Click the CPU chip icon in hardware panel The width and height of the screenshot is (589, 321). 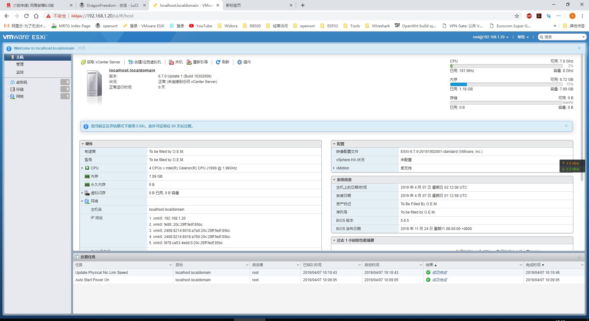tap(87, 168)
